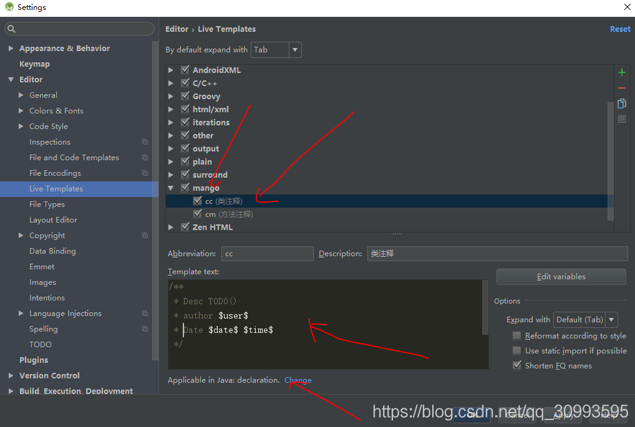Open the Emmet settings page
Screen dimensions: 635x427
[42, 267]
